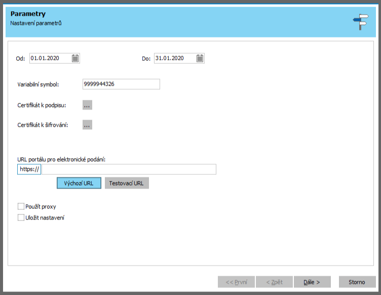The image size is (381, 295).
Task: Click the https:// protocol prefix box
Action: 29,169
